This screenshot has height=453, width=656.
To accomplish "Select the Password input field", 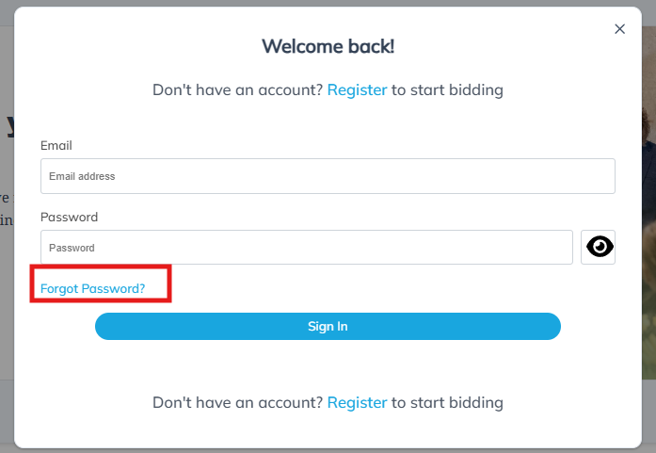I will (307, 247).
